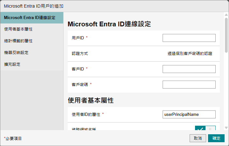229x146 pixels.
Task: Click the vertical scrollbar thumb
Action: [226, 35]
